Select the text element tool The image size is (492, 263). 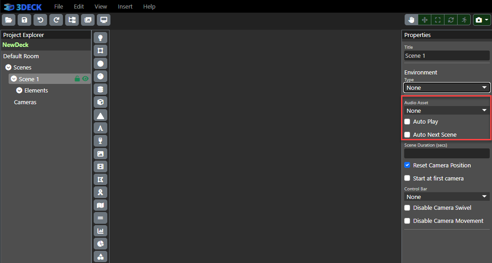pos(100,128)
